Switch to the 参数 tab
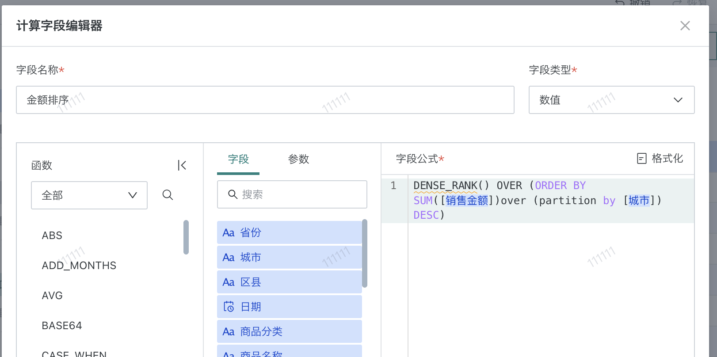This screenshot has width=717, height=357. click(298, 159)
